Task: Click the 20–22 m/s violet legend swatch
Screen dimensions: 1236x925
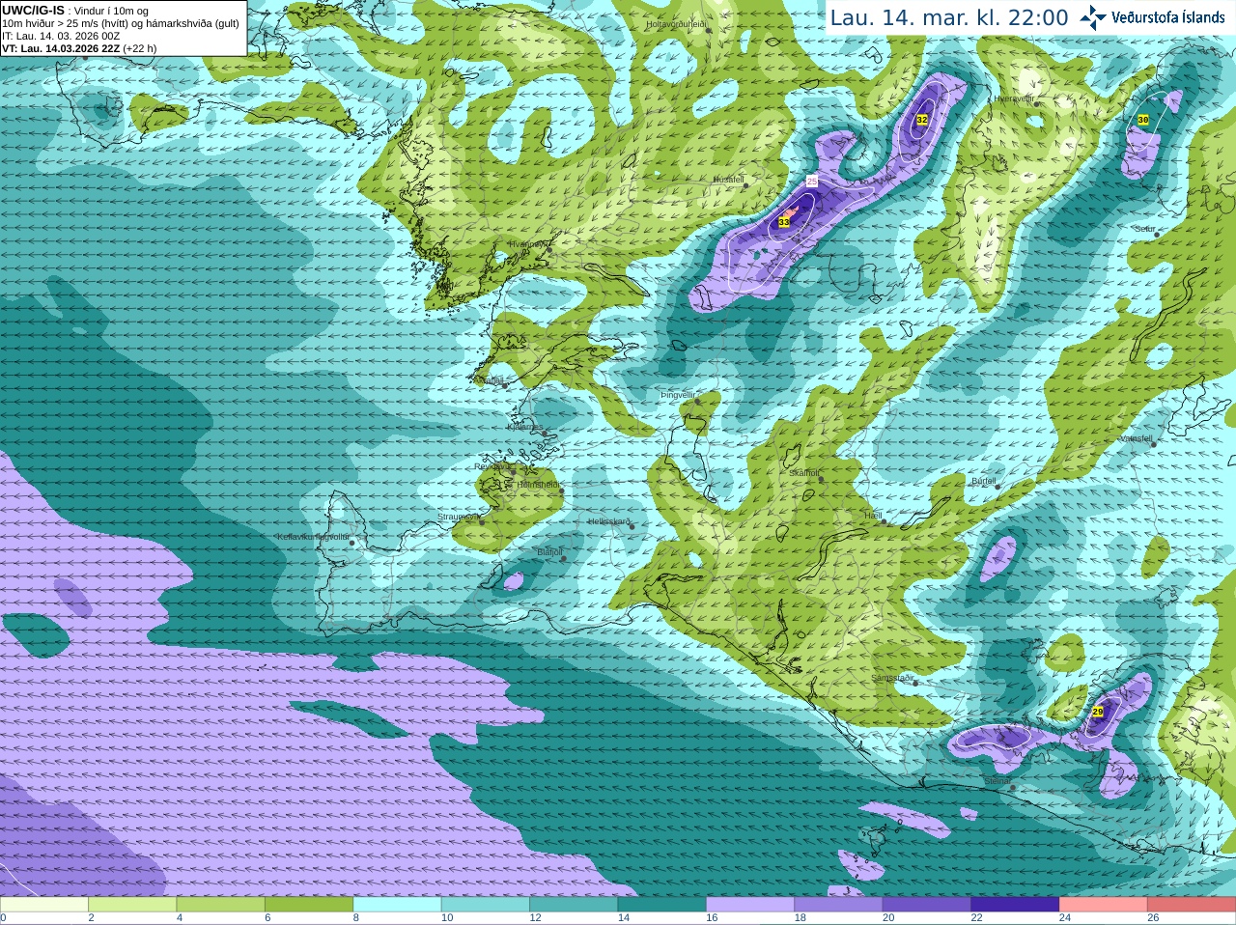Action: 927,905
